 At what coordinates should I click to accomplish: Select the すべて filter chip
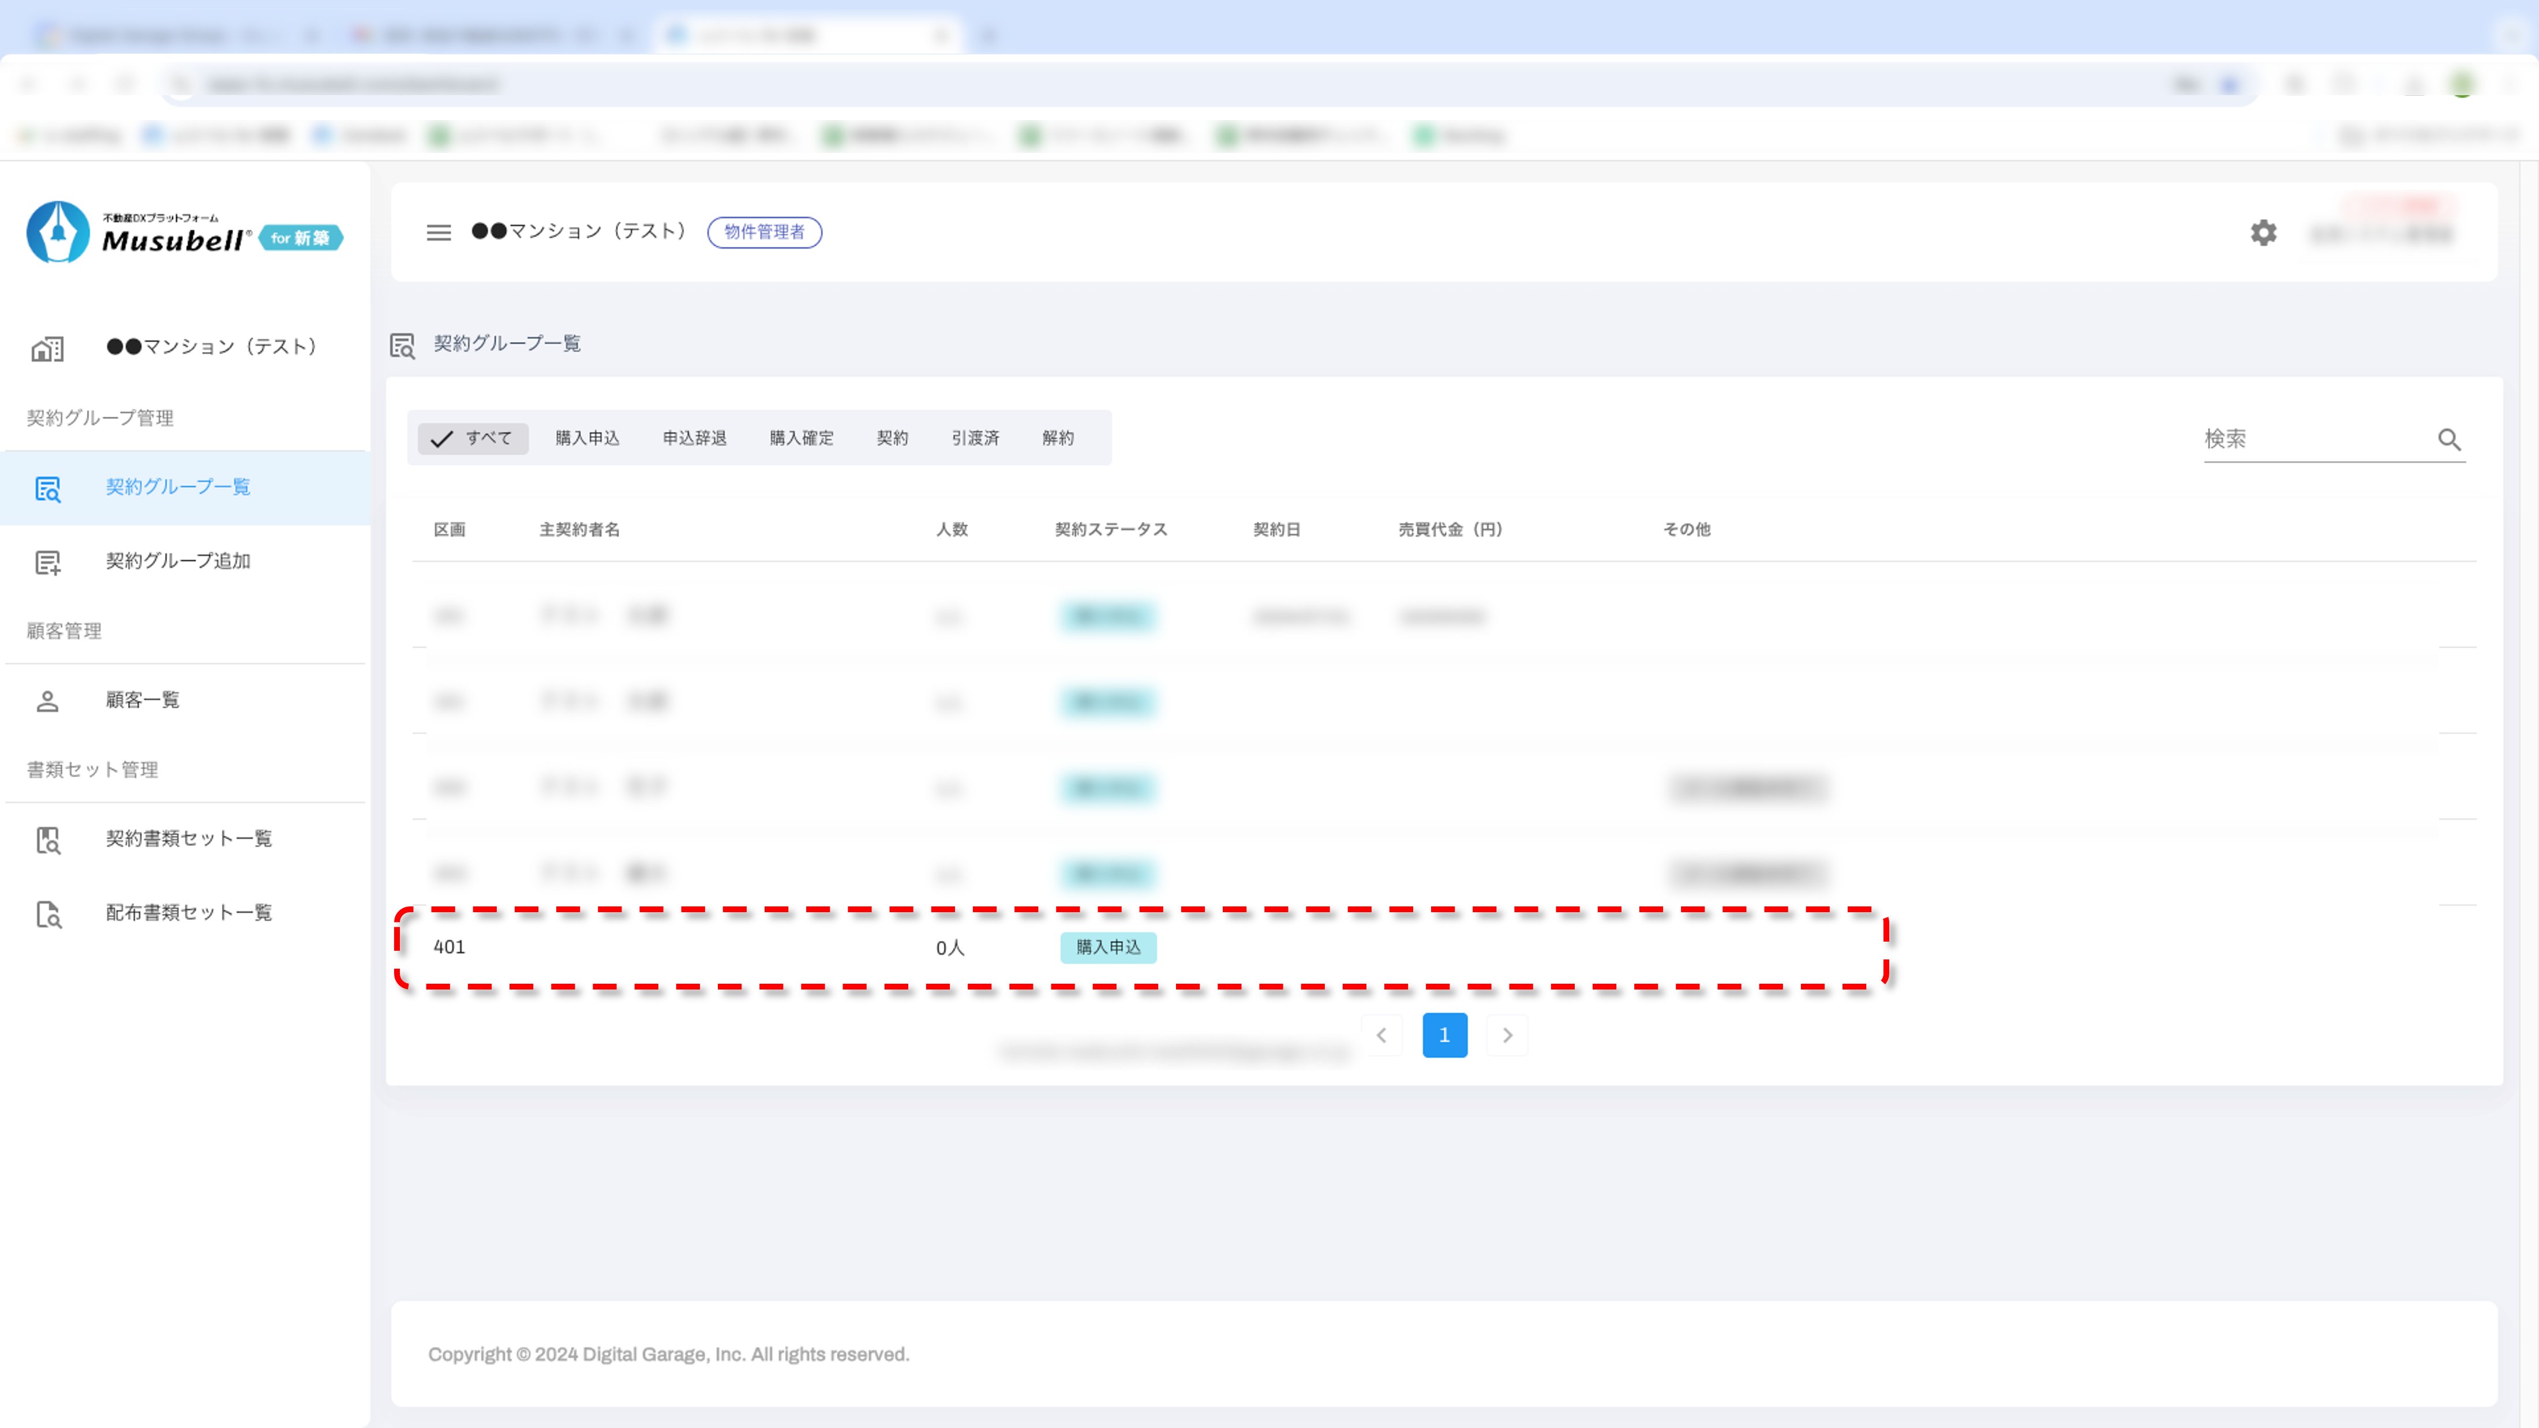pyautogui.click(x=473, y=438)
